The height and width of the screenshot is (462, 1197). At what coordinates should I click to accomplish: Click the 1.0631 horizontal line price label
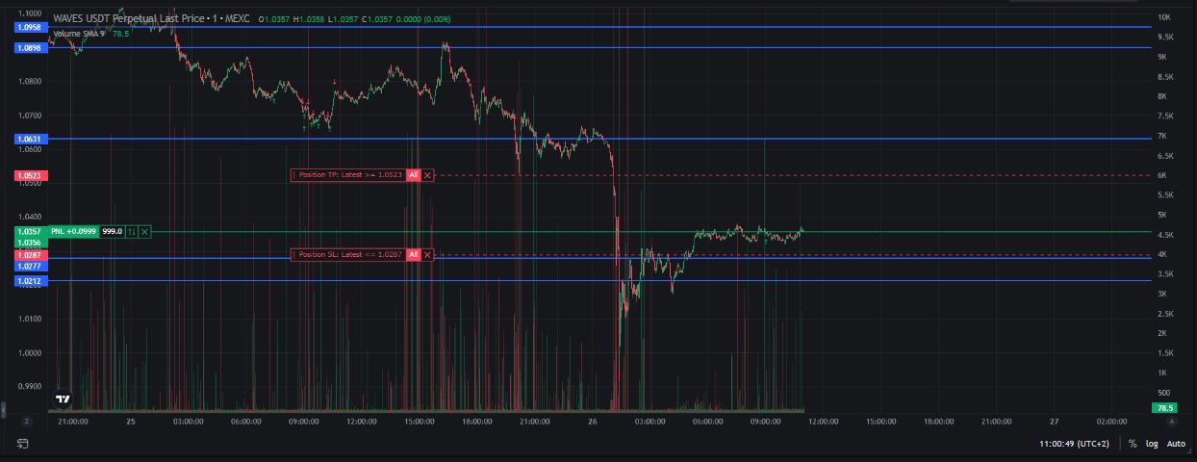[x=30, y=139]
